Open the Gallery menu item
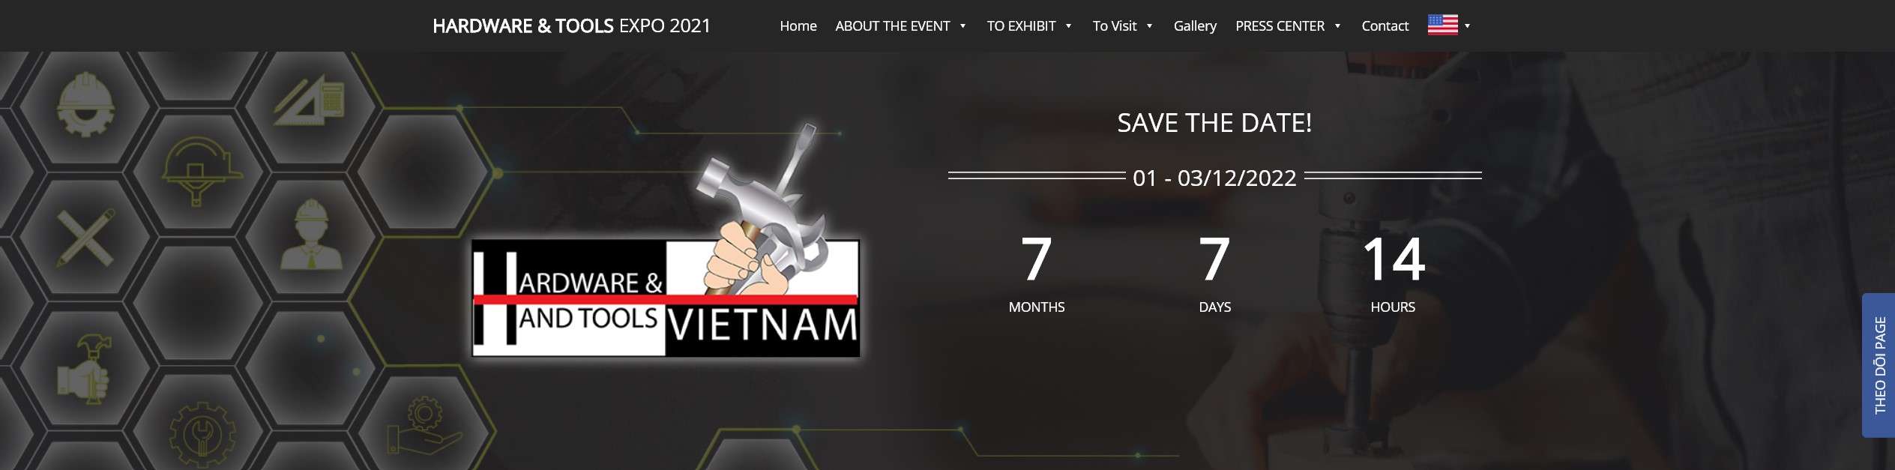Image resolution: width=1895 pixels, height=470 pixels. click(x=1195, y=26)
